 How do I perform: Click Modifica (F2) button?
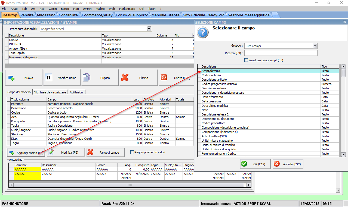[66, 153]
